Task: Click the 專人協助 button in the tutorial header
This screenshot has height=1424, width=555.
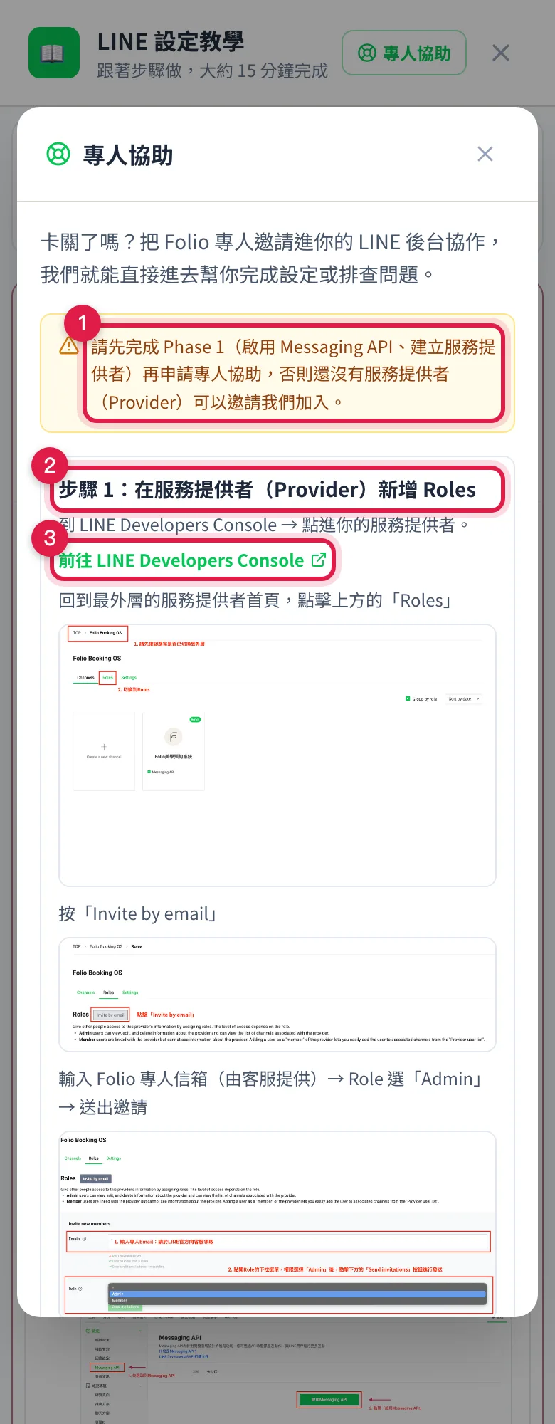Action: pyautogui.click(x=404, y=53)
